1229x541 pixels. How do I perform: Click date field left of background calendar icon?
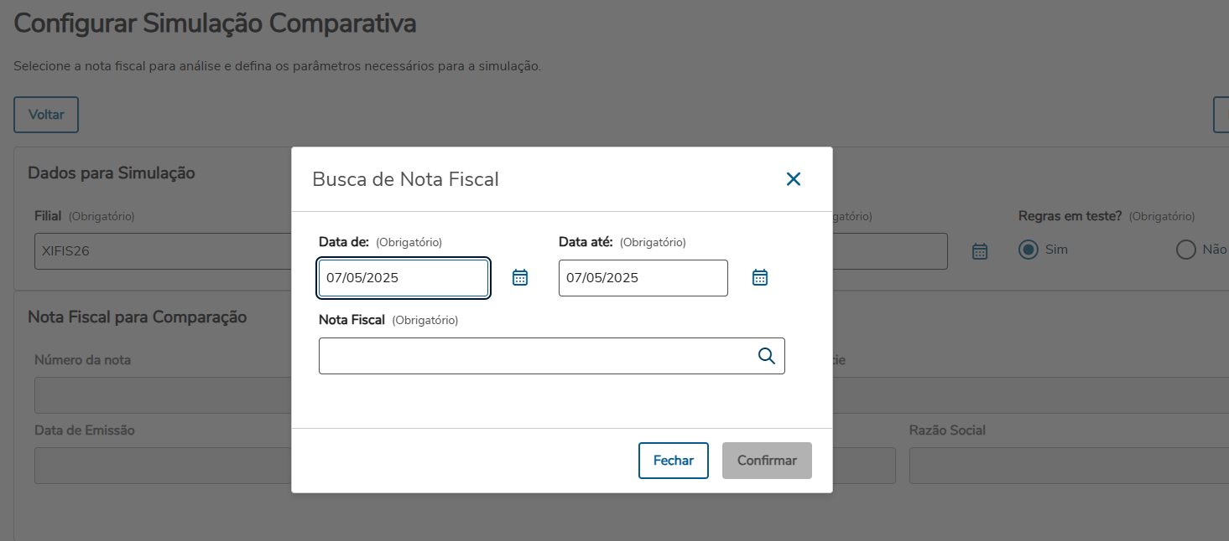click(889, 251)
